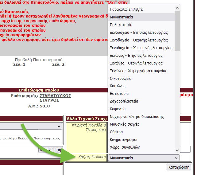Choose "Θέατρα" from the dropdown
201x175 pixels.
click(116, 132)
